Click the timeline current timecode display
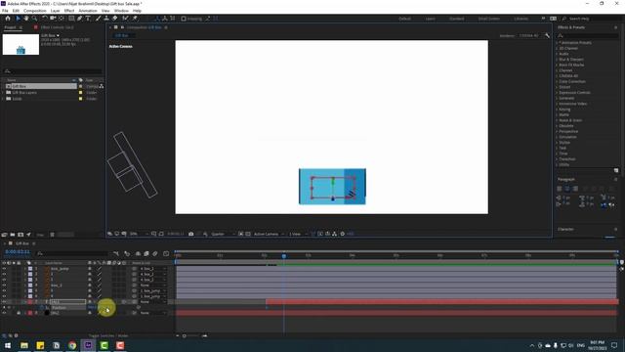Screen dimensions: 625x352 (18, 252)
